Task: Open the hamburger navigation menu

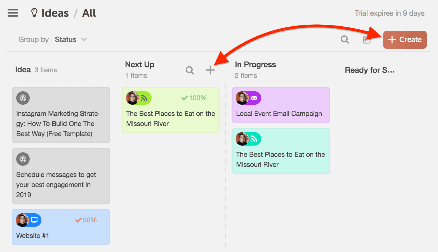Action: click(13, 13)
